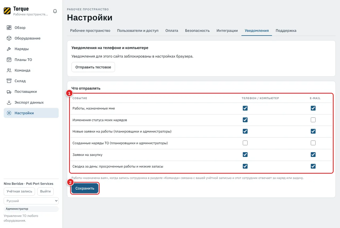The width and height of the screenshot is (340, 228).
Task: Enable phone alerts for Созданные наряды ТО
Action: tap(245, 143)
